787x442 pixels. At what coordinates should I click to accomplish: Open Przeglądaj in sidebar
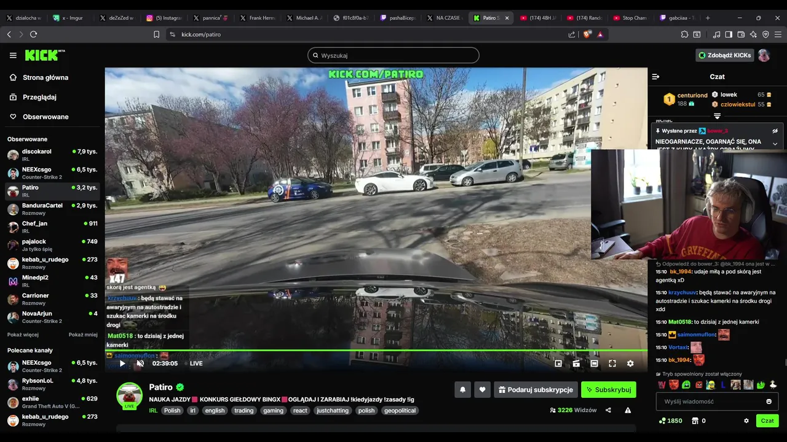[39, 97]
